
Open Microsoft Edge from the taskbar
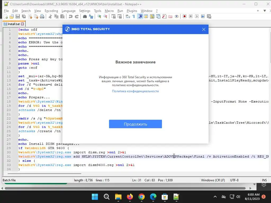pos(153,197)
